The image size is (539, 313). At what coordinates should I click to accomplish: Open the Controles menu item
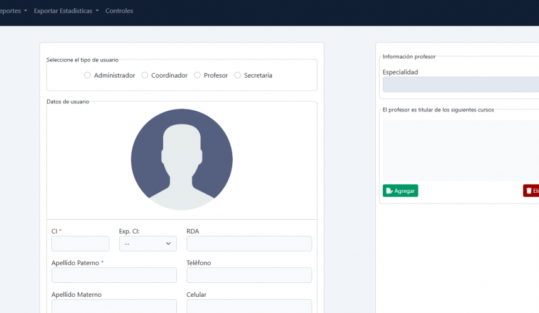[x=119, y=11]
